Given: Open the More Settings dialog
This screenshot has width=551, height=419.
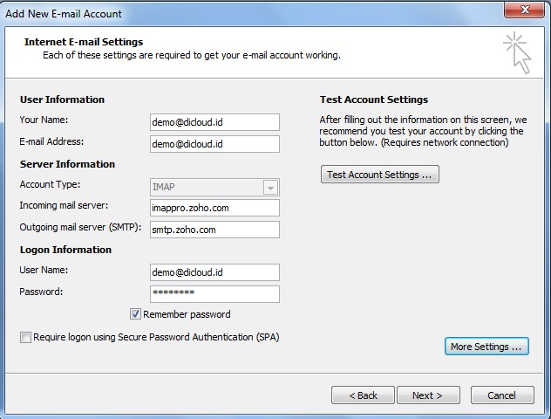Looking at the screenshot, I should 487,347.
